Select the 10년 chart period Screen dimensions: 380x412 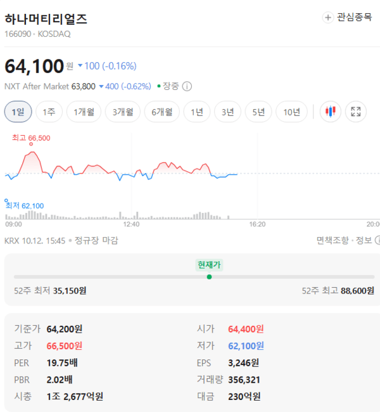pyautogui.click(x=291, y=112)
